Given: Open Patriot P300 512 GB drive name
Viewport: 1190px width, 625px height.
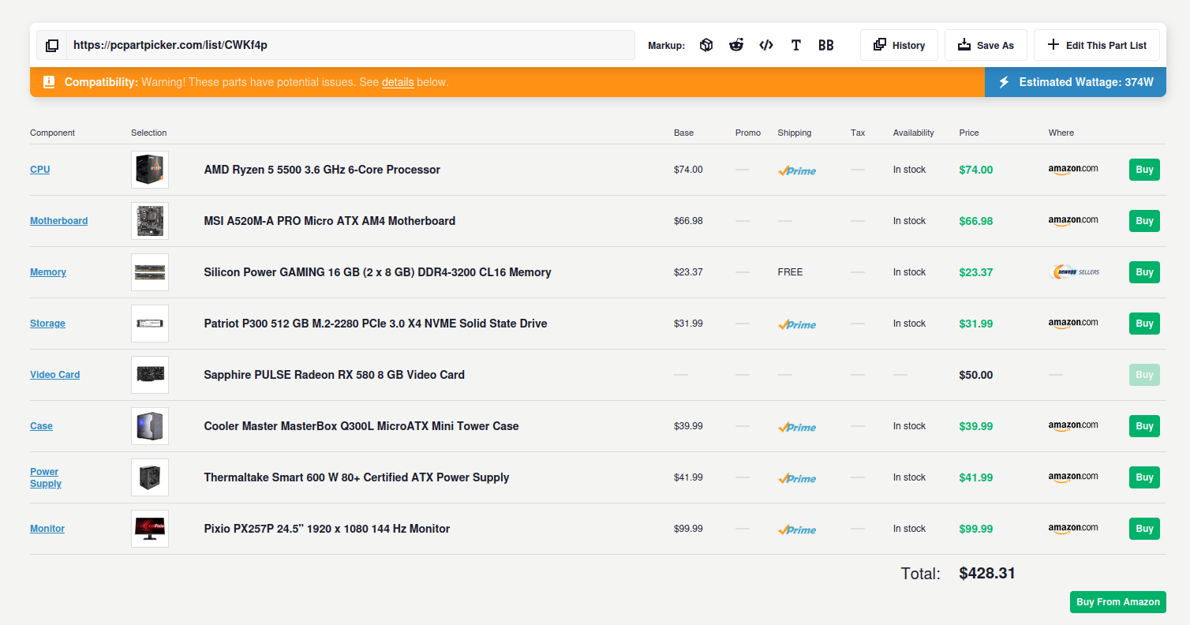Looking at the screenshot, I should pyautogui.click(x=376, y=324).
